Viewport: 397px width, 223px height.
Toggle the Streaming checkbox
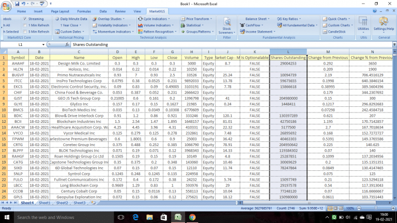[x=25, y=19]
